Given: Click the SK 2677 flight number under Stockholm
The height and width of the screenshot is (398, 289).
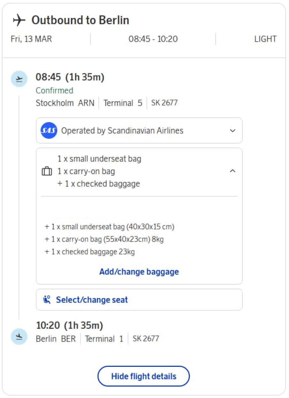Looking at the screenshot, I should coord(165,103).
